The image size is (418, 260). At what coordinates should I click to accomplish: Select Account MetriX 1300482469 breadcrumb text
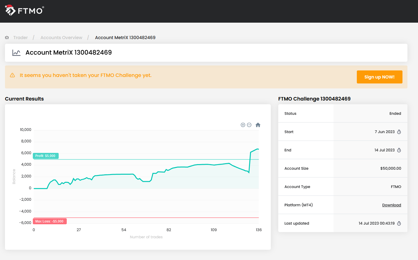[x=125, y=38]
